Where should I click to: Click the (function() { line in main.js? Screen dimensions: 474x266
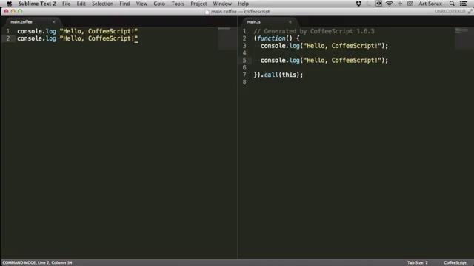276,38
